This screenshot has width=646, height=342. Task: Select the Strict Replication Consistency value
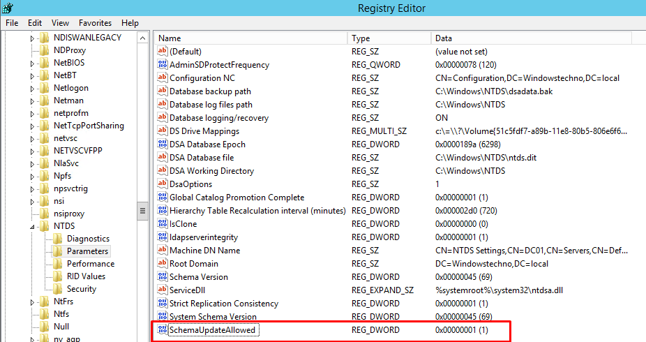(x=224, y=304)
